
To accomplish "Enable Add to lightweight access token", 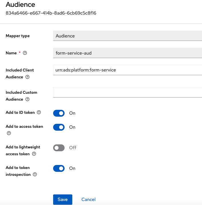I will point(59,148).
